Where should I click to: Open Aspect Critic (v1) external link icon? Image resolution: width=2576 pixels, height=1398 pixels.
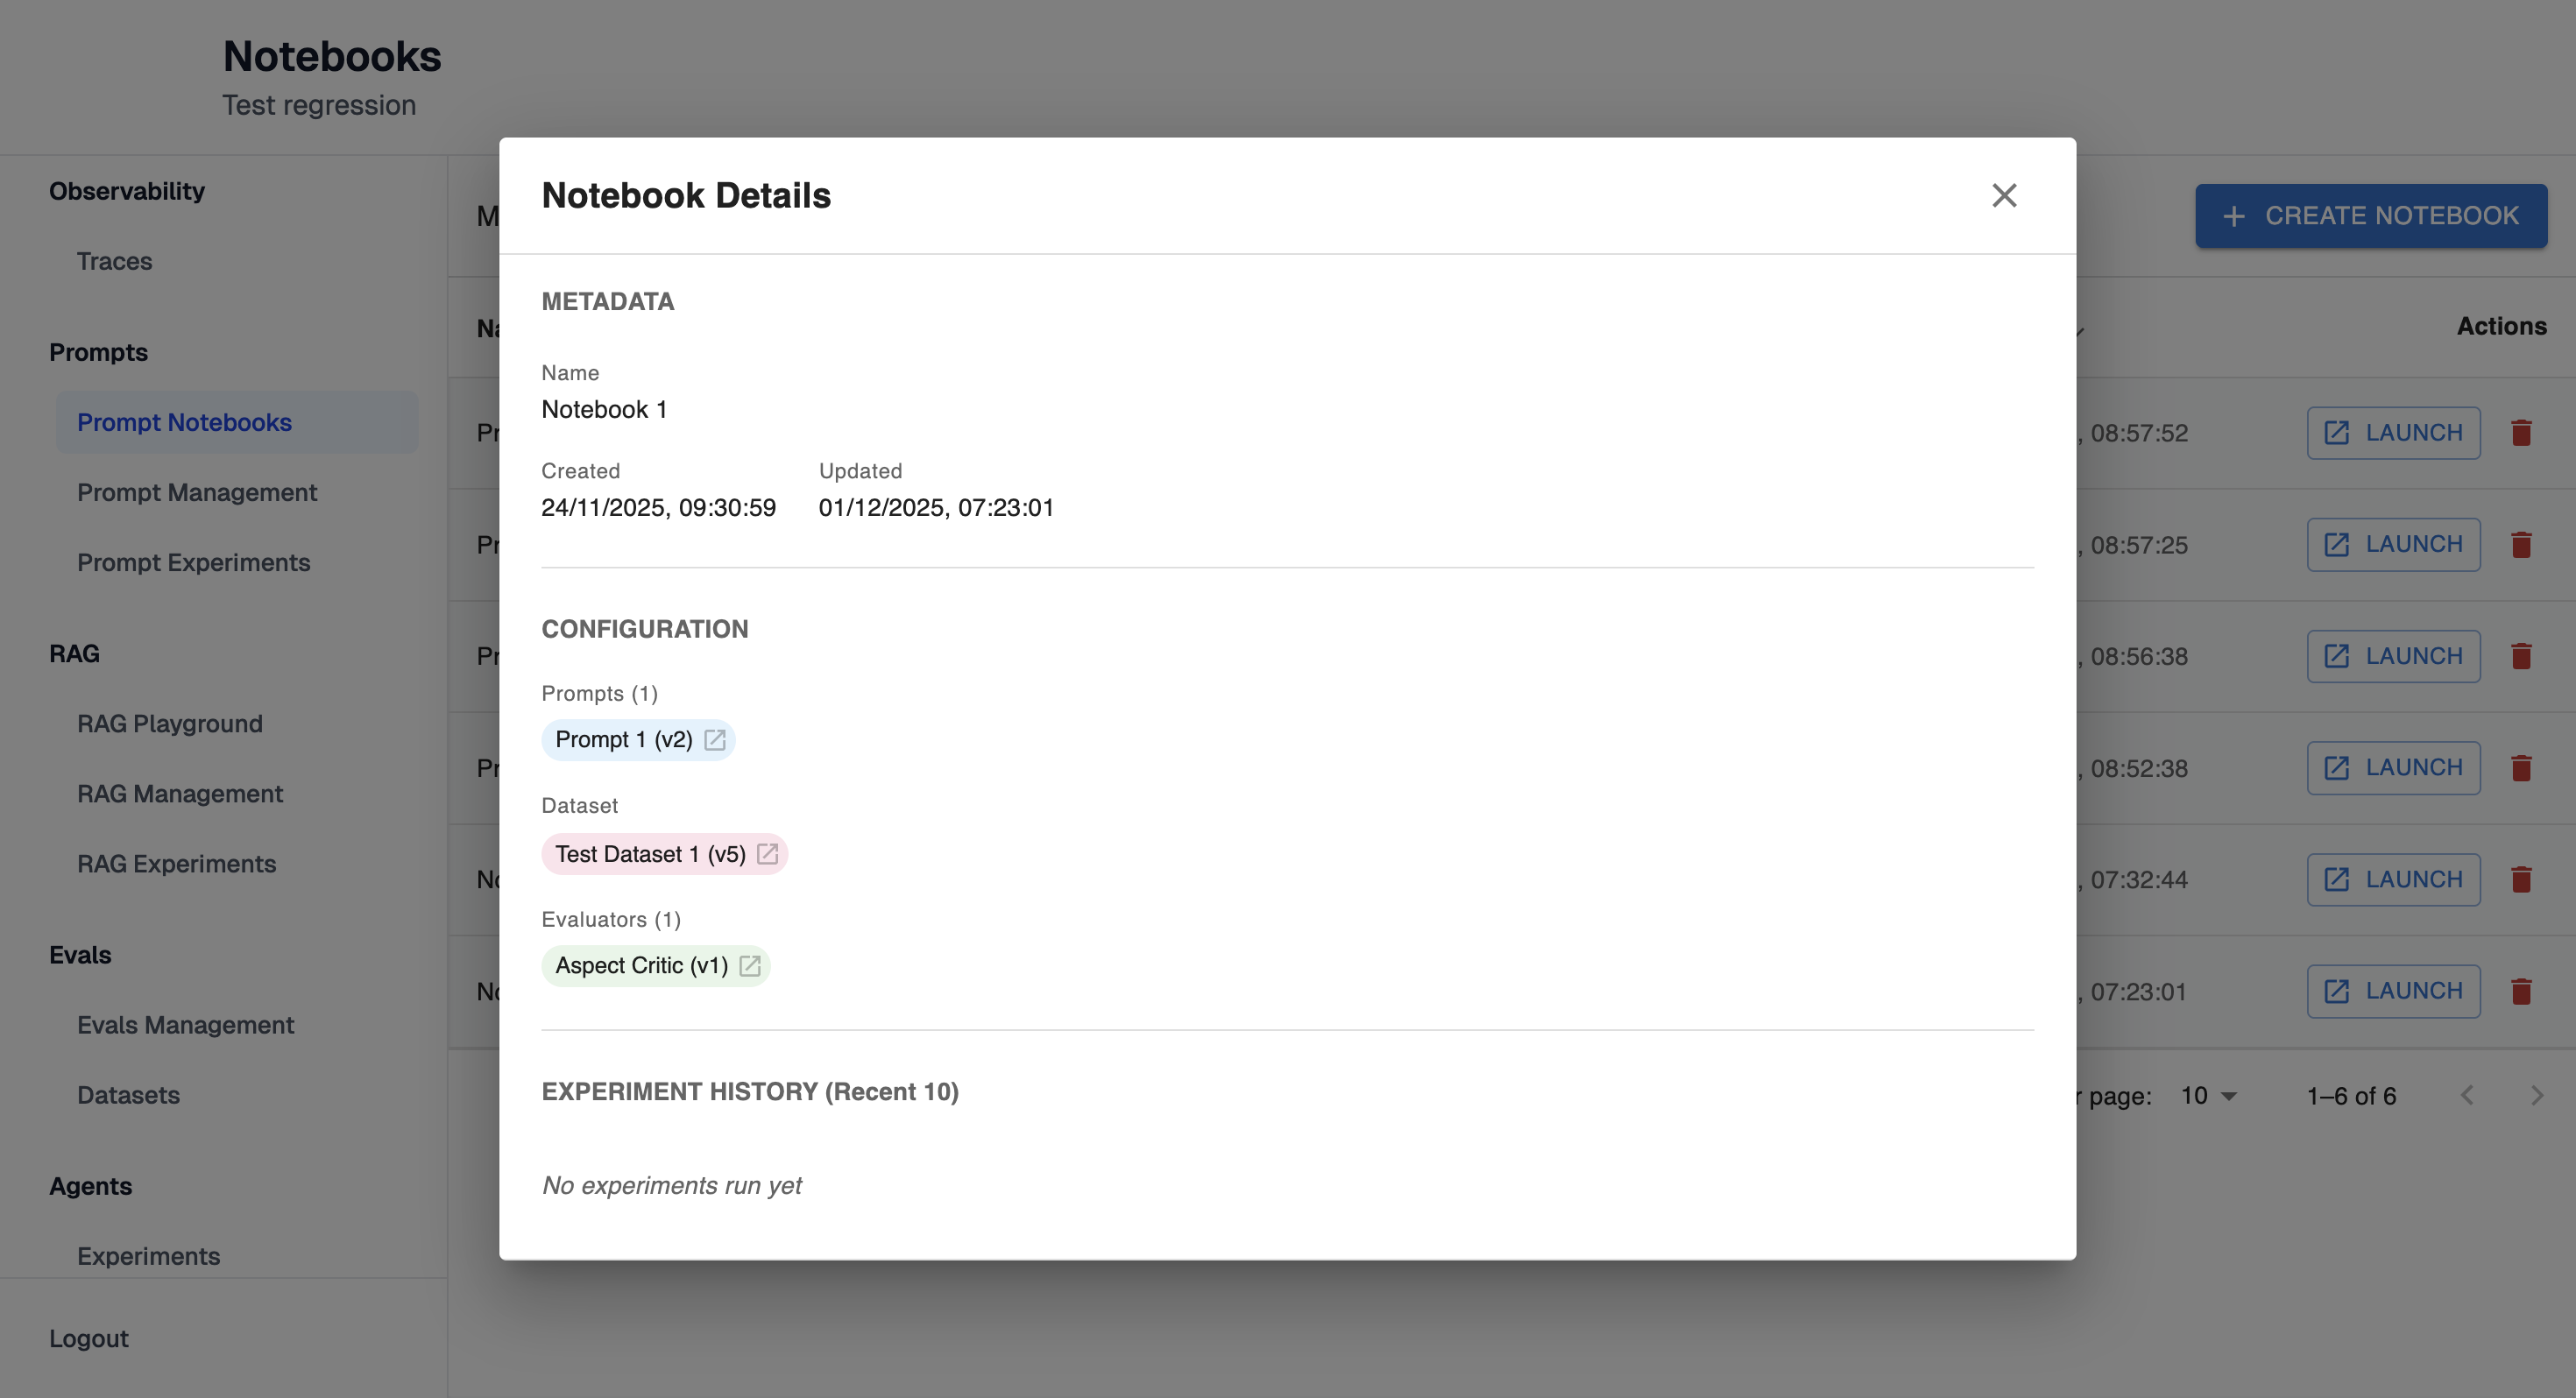point(749,966)
